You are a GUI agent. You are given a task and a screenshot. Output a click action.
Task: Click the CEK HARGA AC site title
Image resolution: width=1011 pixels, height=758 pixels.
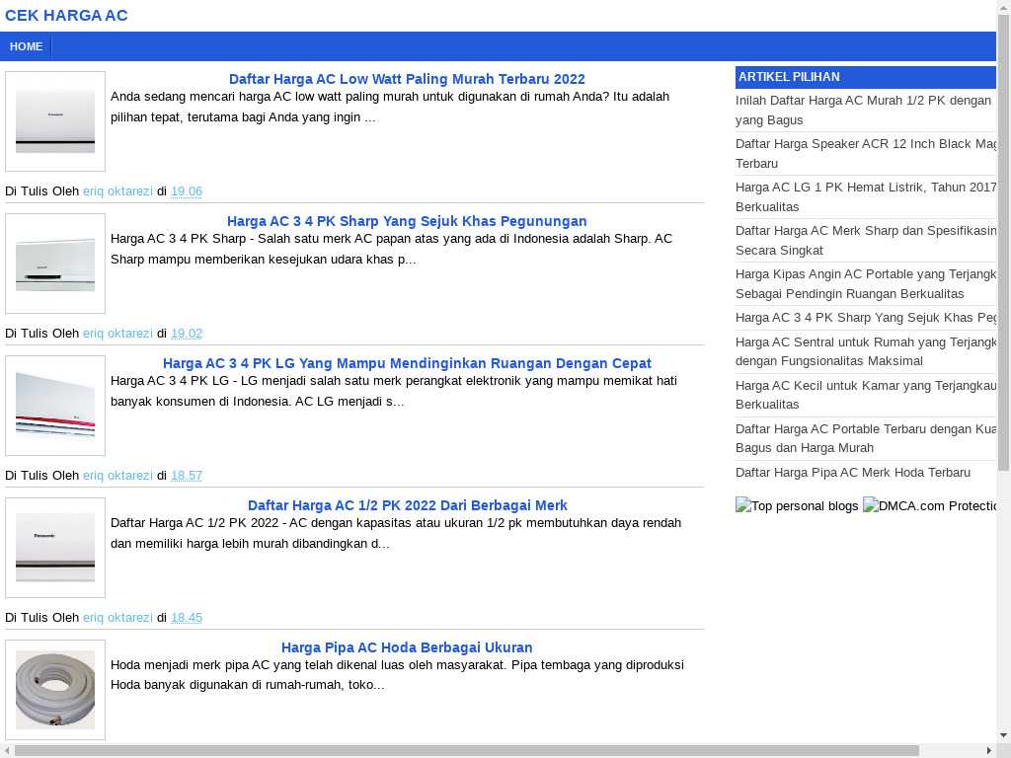pyautogui.click(x=66, y=16)
